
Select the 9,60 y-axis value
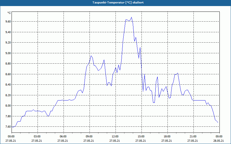[x=8, y=21]
